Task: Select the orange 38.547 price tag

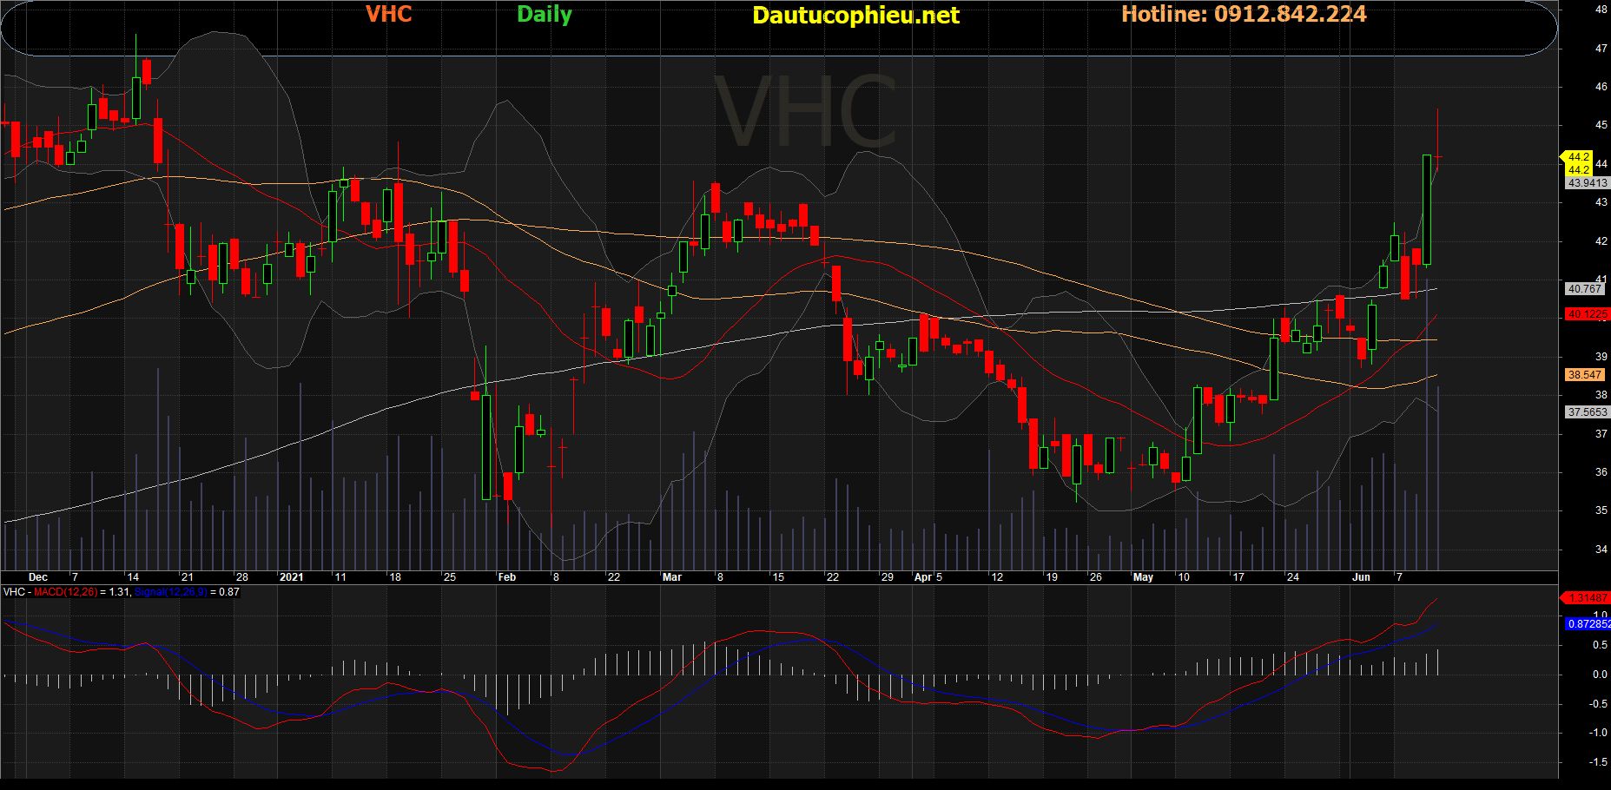Action: point(1584,375)
